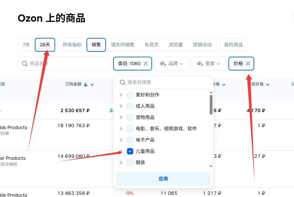The width and height of the screenshot is (294, 197).
Task: Check the 成人用品 category
Action: (130, 106)
